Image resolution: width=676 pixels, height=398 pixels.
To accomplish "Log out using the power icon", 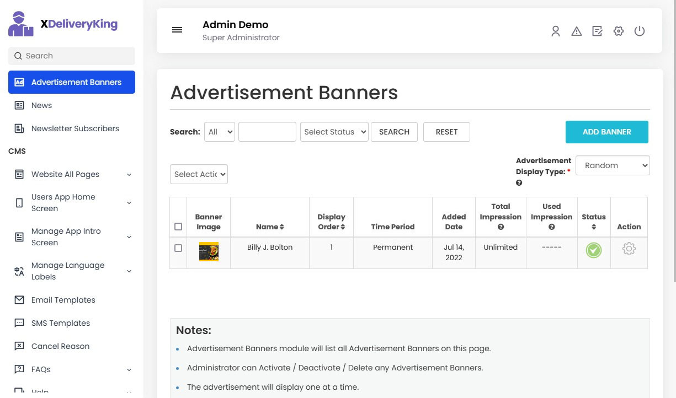I will pyautogui.click(x=639, y=31).
